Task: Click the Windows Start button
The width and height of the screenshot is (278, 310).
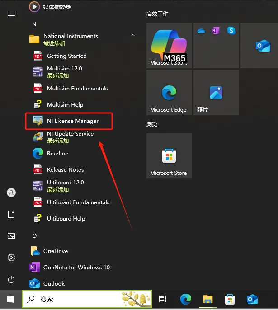Action: pos(11,299)
